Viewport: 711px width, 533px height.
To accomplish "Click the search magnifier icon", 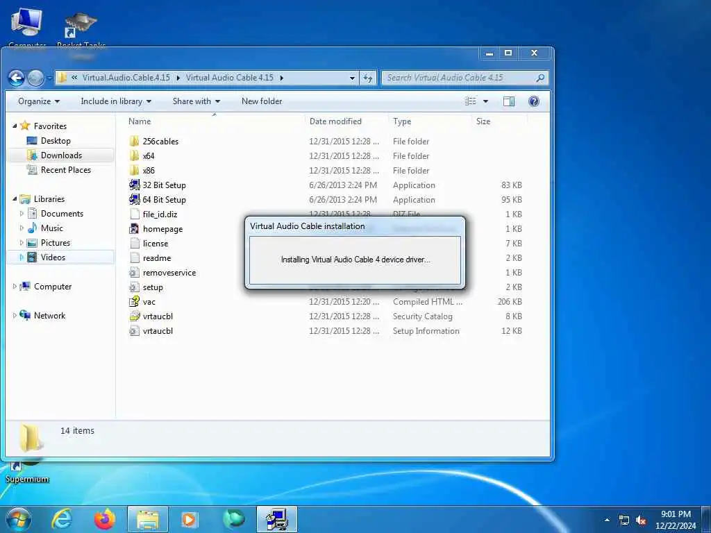I will coord(539,78).
